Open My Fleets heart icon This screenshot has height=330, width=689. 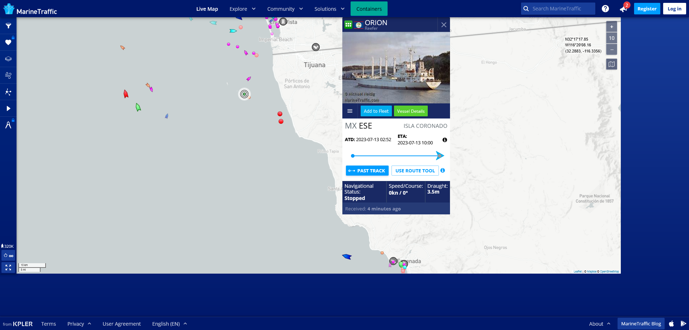8,42
